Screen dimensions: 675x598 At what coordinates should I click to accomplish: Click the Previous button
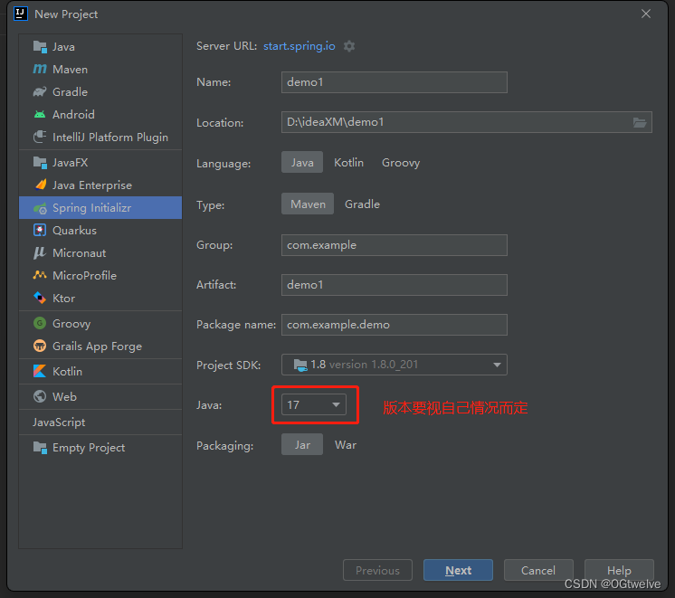(377, 570)
